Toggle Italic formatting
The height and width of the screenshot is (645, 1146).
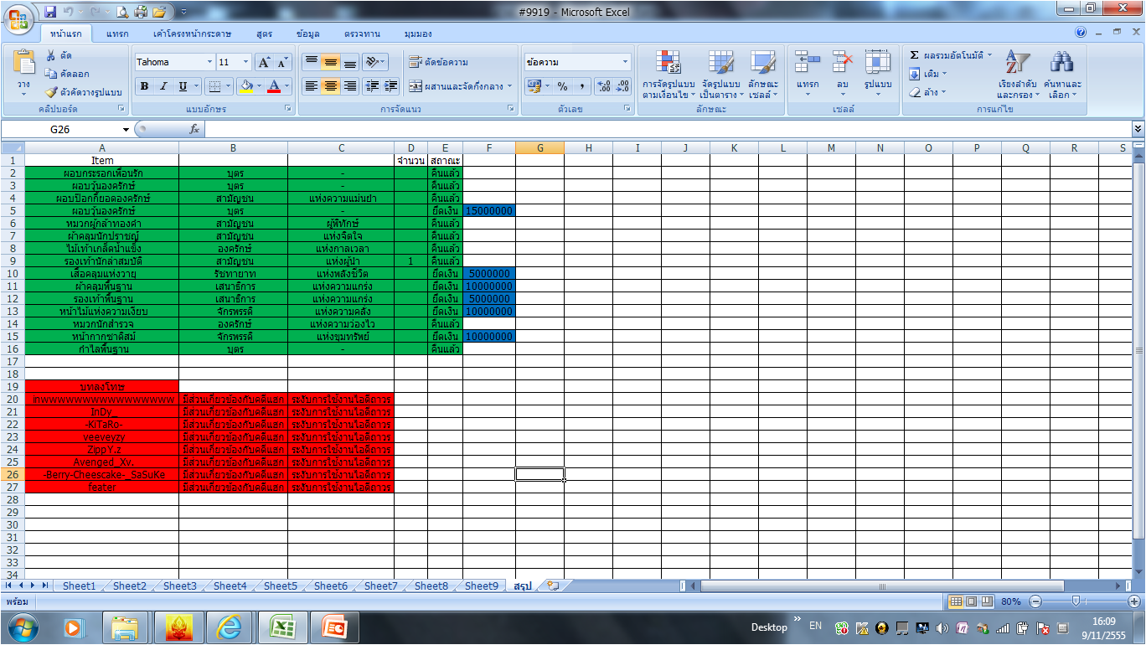click(163, 86)
